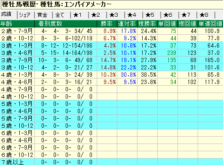Switch to the ★3 tab
The width and height of the screenshot is (223, 165).
(116, 15)
